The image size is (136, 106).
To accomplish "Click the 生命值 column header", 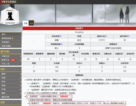I will click(57, 63).
